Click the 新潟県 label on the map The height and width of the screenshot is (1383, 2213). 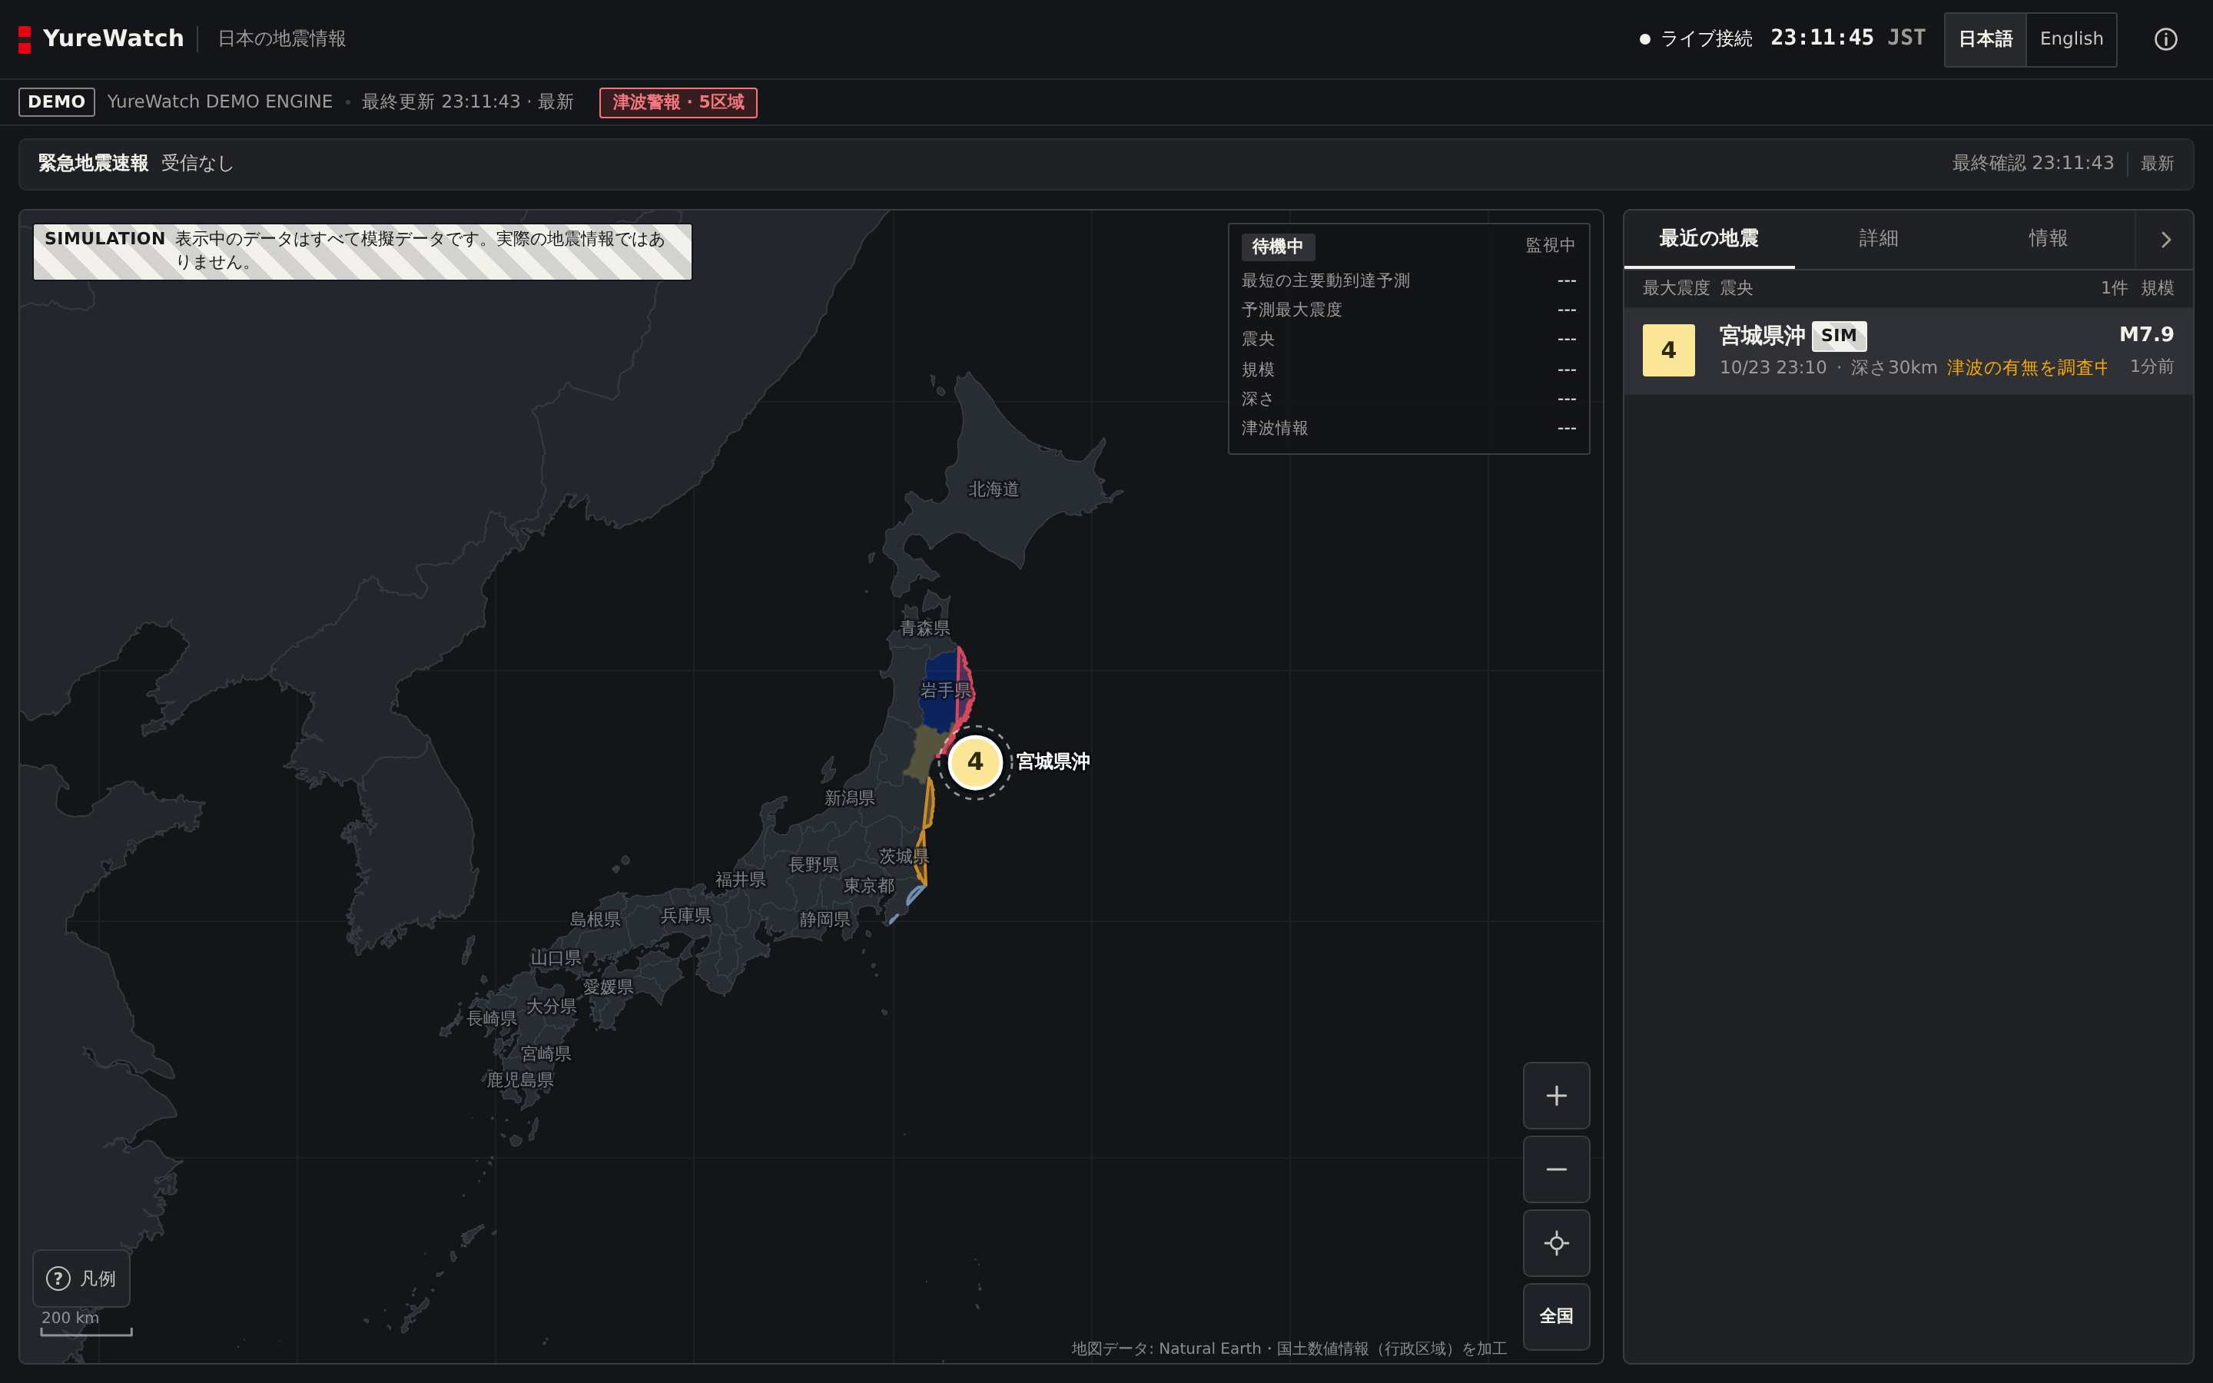coord(850,798)
